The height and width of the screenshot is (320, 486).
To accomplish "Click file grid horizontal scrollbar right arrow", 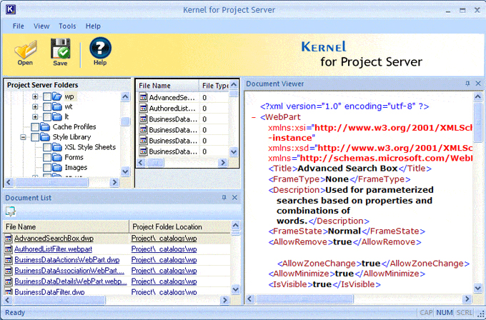I will point(223,162).
